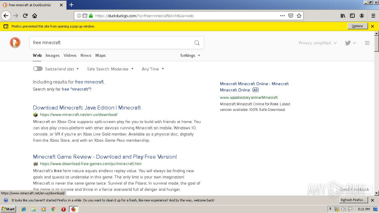Open the Firefox home page

35,16
